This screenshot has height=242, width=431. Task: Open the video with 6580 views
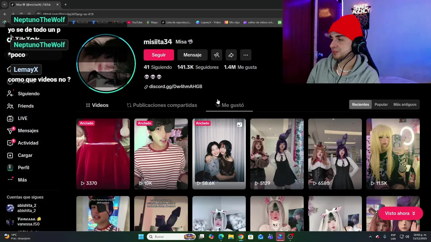[x=335, y=154]
